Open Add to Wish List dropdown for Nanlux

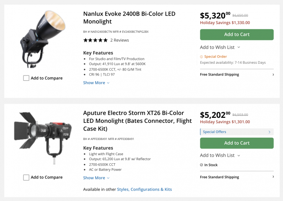pos(220,47)
